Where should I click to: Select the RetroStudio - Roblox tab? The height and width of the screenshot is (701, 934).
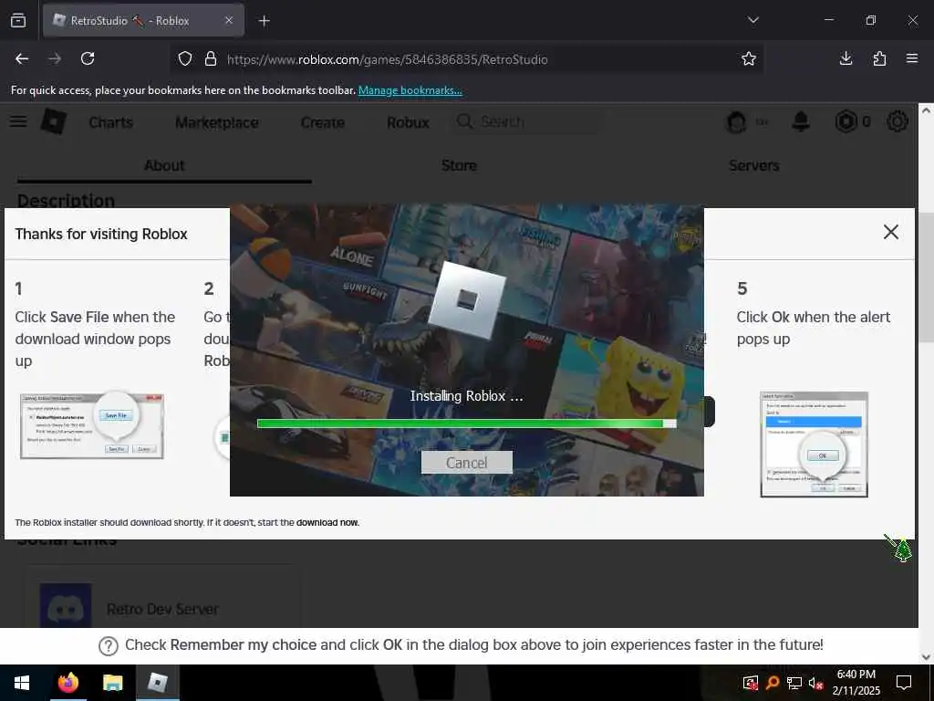[143, 20]
